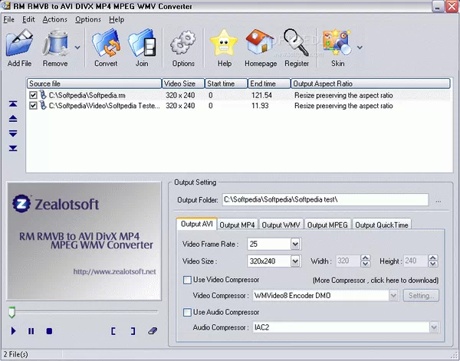
Task: Open the Options menu
Action: (x=88, y=20)
